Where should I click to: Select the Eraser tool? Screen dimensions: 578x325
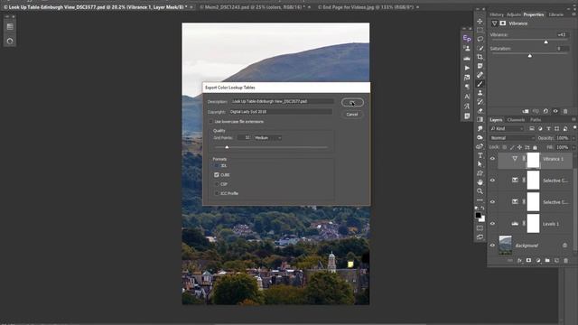coord(480,110)
